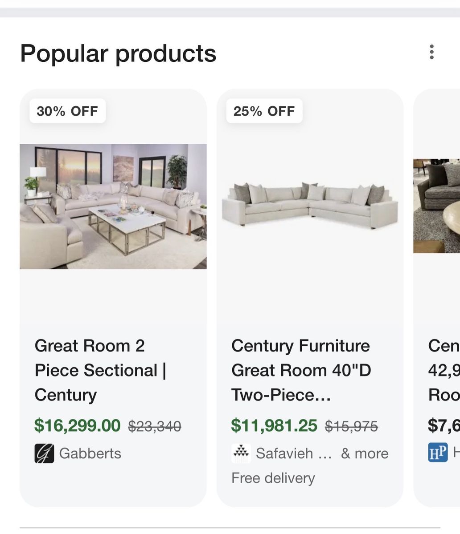Image resolution: width=460 pixels, height=534 pixels.
Task: Open the Century Furniture Great Room 40"D title
Action: click(301, 370)
